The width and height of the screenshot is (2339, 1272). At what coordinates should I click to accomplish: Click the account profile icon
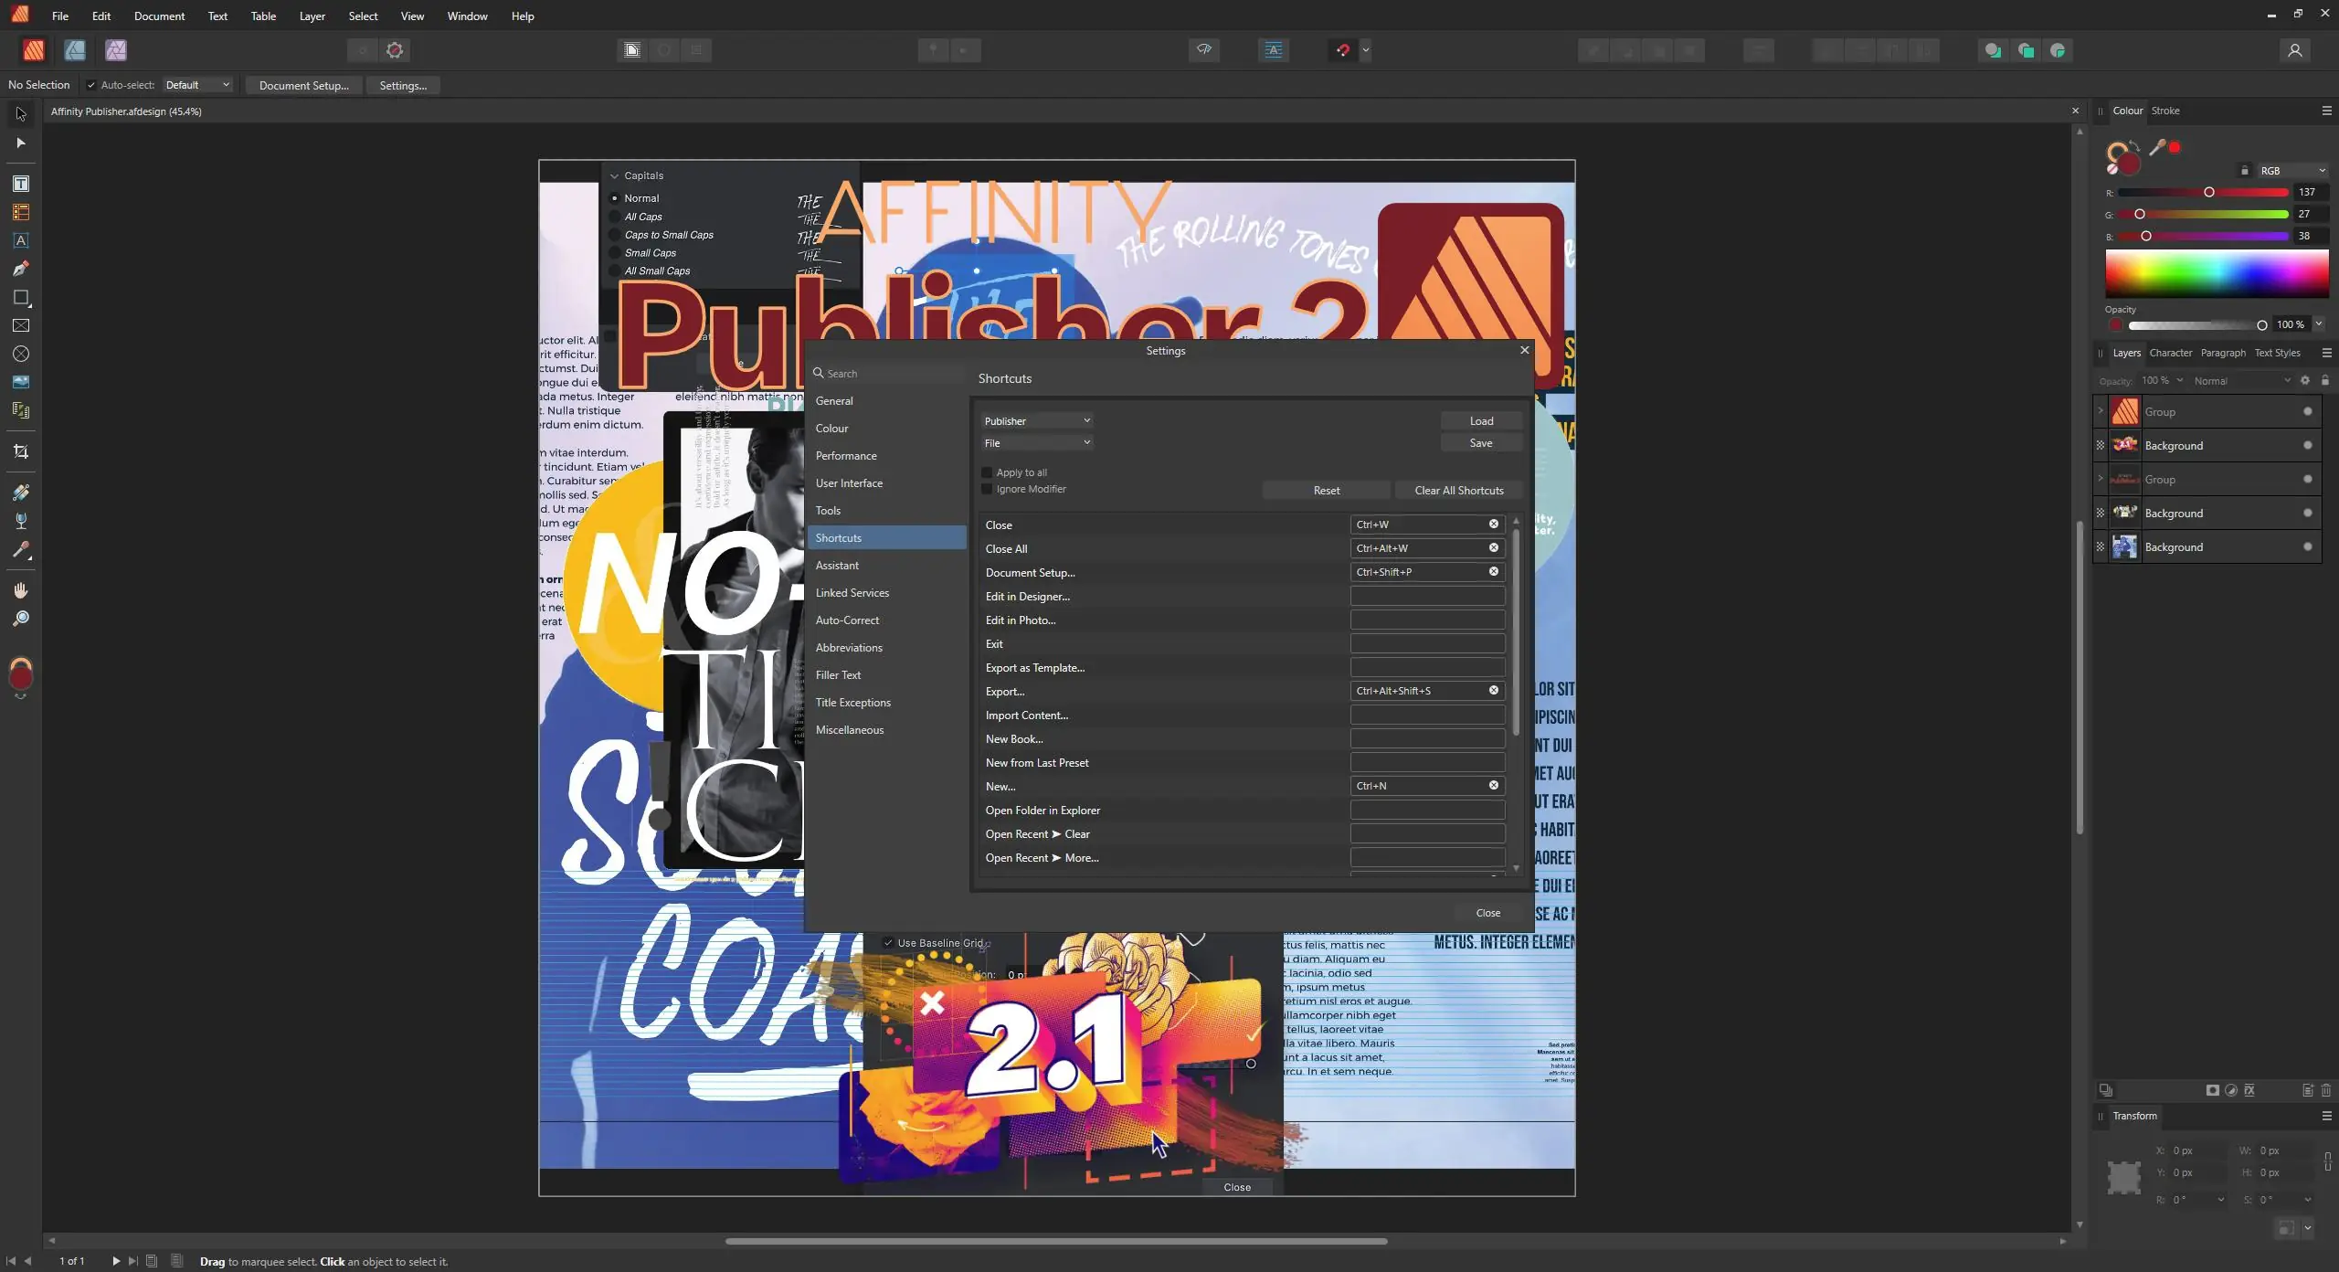tap(2294, 50)
